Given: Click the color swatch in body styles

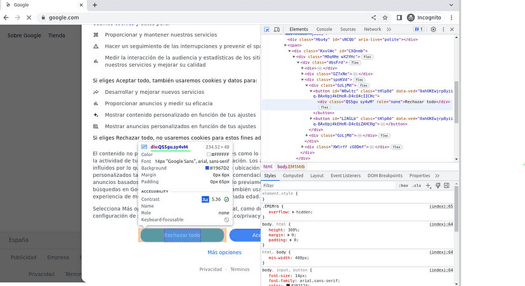Looking at the screenshot, I should point(289,285).
